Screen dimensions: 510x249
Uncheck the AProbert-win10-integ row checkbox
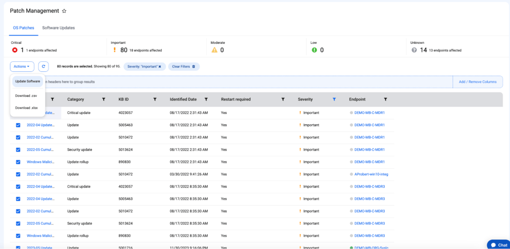[x=18, y=174]
